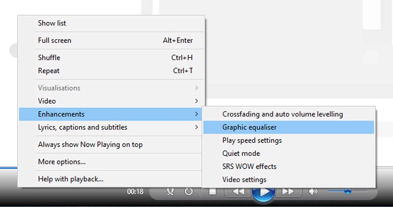The image size is (393, 207).
Task: Stop playback with the square stop button
Action: coord(213,192)
